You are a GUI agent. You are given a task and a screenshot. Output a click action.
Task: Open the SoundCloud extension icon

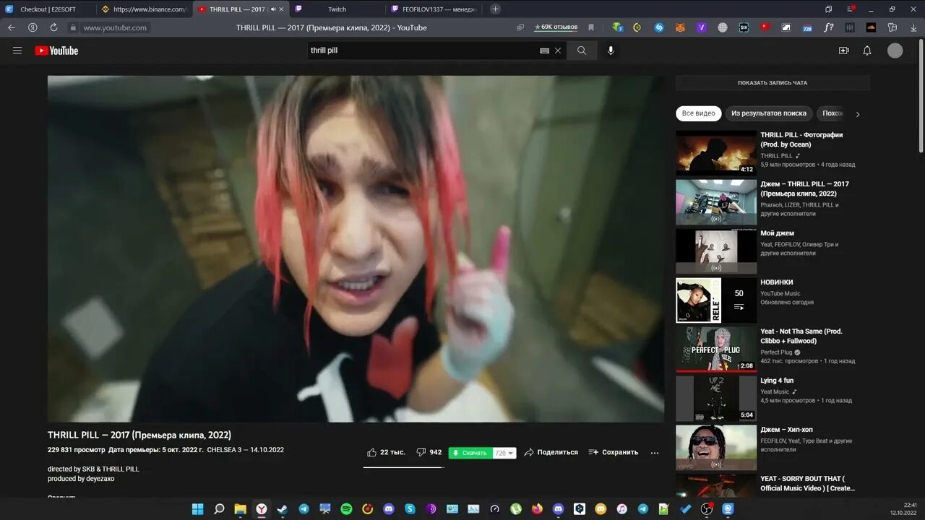click(871, 27)
